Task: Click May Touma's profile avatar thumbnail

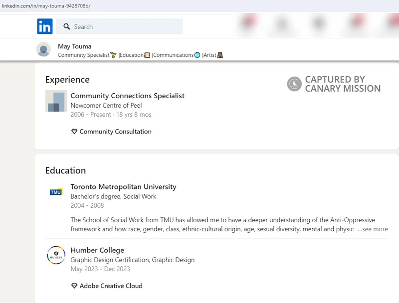Action: click(44, 50)
